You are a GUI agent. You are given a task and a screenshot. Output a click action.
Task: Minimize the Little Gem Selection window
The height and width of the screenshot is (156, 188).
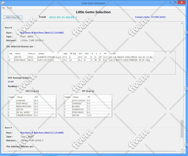pos(170,3)
